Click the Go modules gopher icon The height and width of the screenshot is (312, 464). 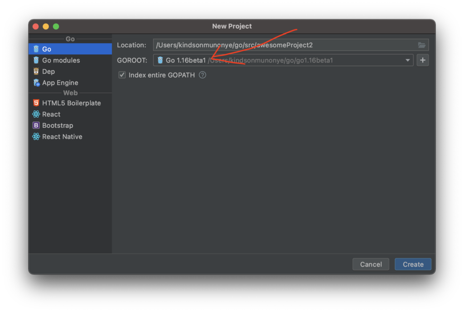[36, 60]
